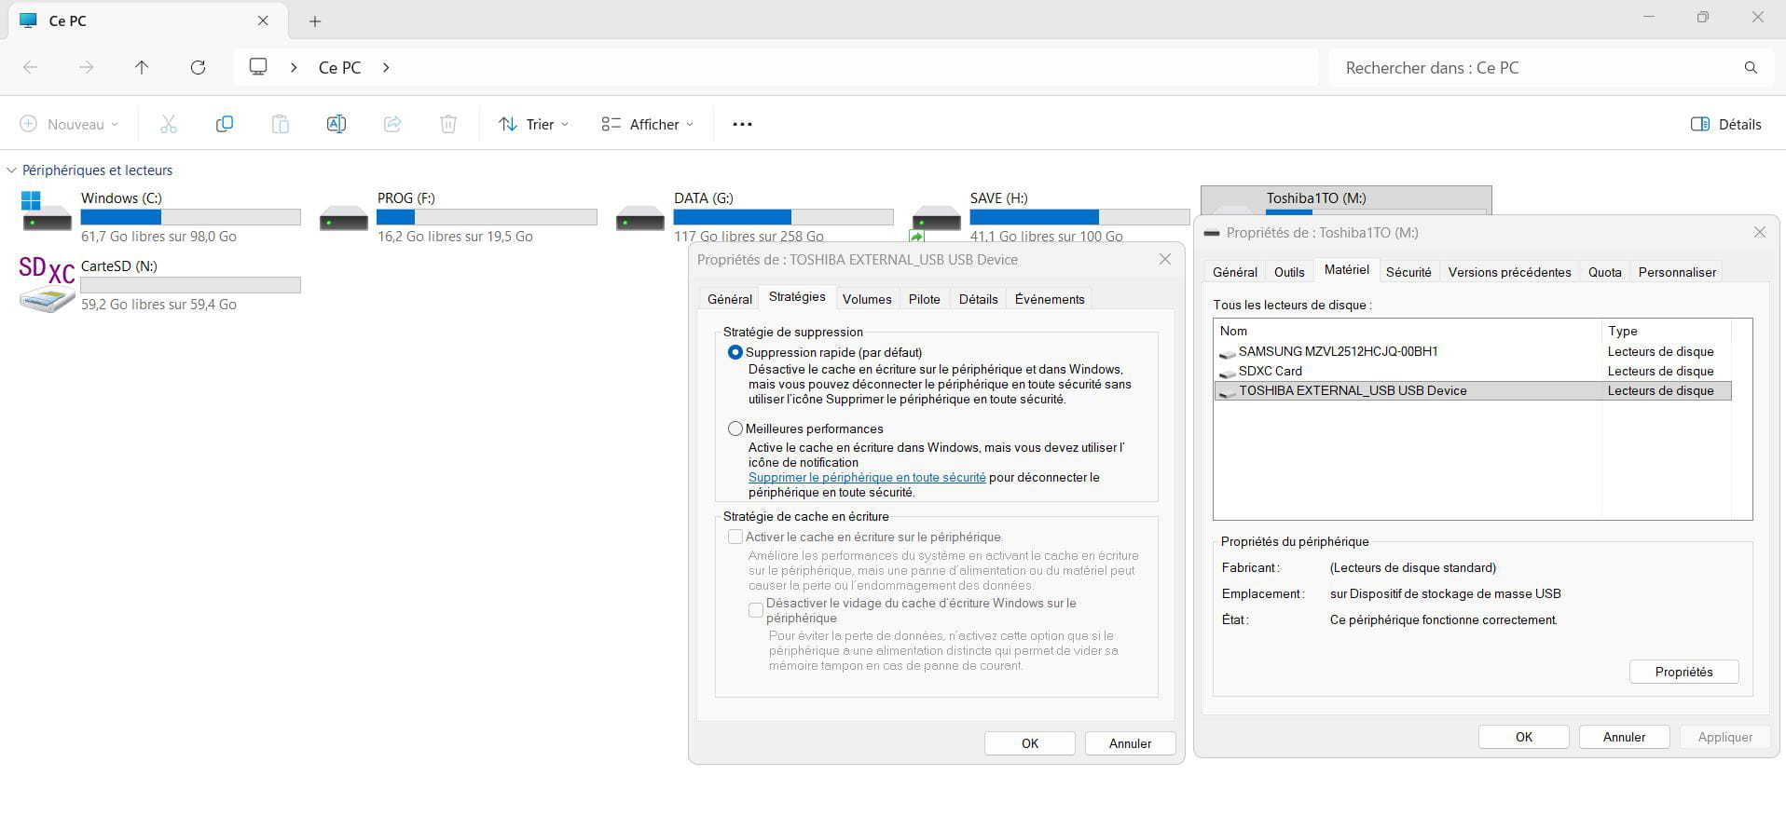Image resolution: width=1786 pixels, height=830 pixels.
Task: Select SDXC Card in disk list
Action: click(1473, 371)
